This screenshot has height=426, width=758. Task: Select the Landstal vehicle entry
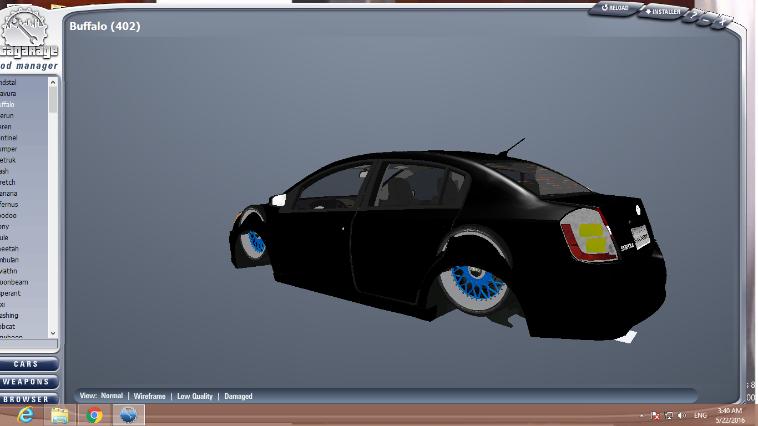point(24,83)
